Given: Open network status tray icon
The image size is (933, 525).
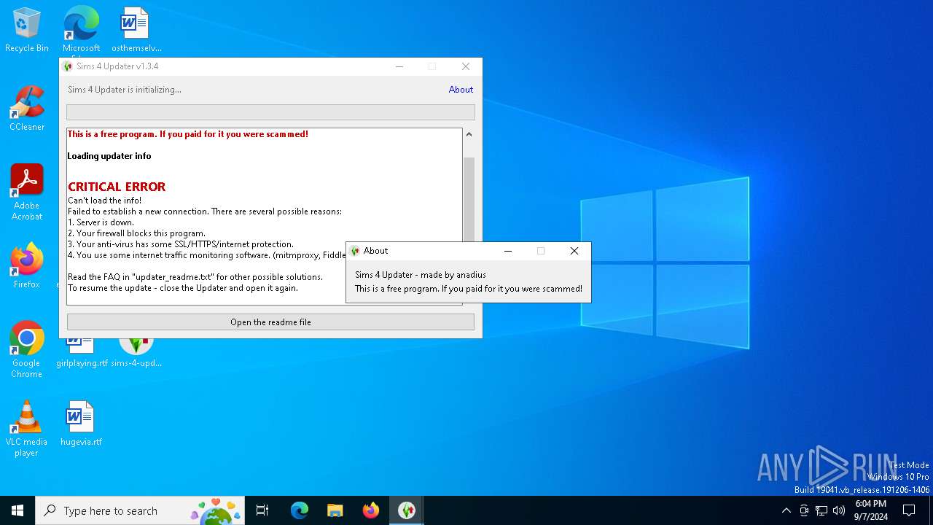Looking at the screenshot, I should point(821,510).
